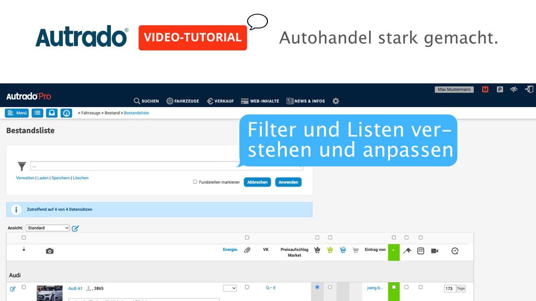Screen dimensions: 536x301
Task: Click the VK column header
Action: [x=265, y=250]
